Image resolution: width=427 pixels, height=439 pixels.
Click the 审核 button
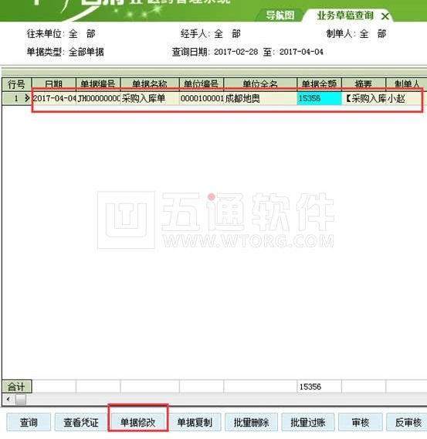[x=361, y=422]
